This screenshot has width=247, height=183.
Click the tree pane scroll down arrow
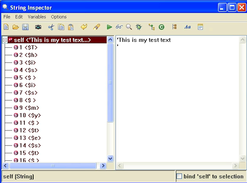click(110, 158)
